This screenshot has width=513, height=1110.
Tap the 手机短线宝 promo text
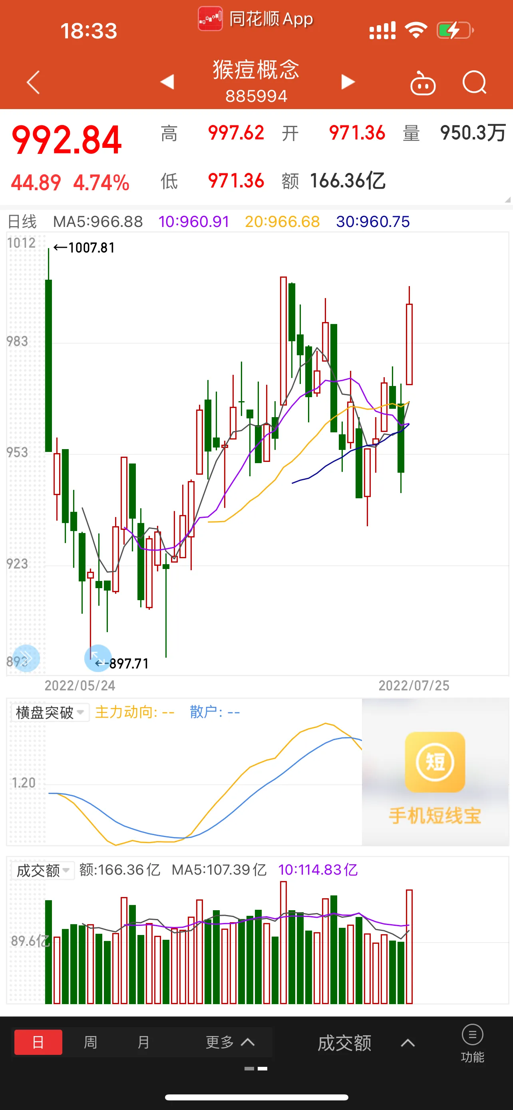[x=435, y=816]
